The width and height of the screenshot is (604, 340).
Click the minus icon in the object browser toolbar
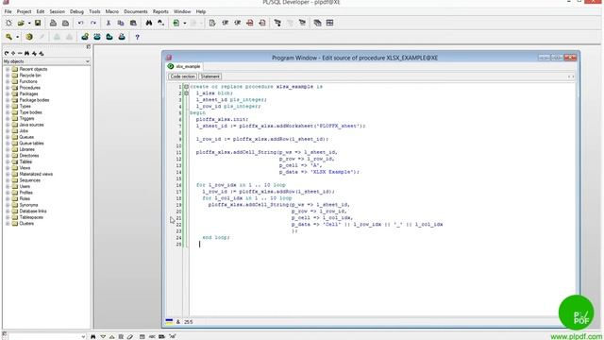tap(20, 53)
